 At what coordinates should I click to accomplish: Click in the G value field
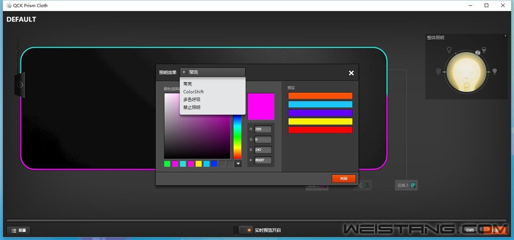263,140
